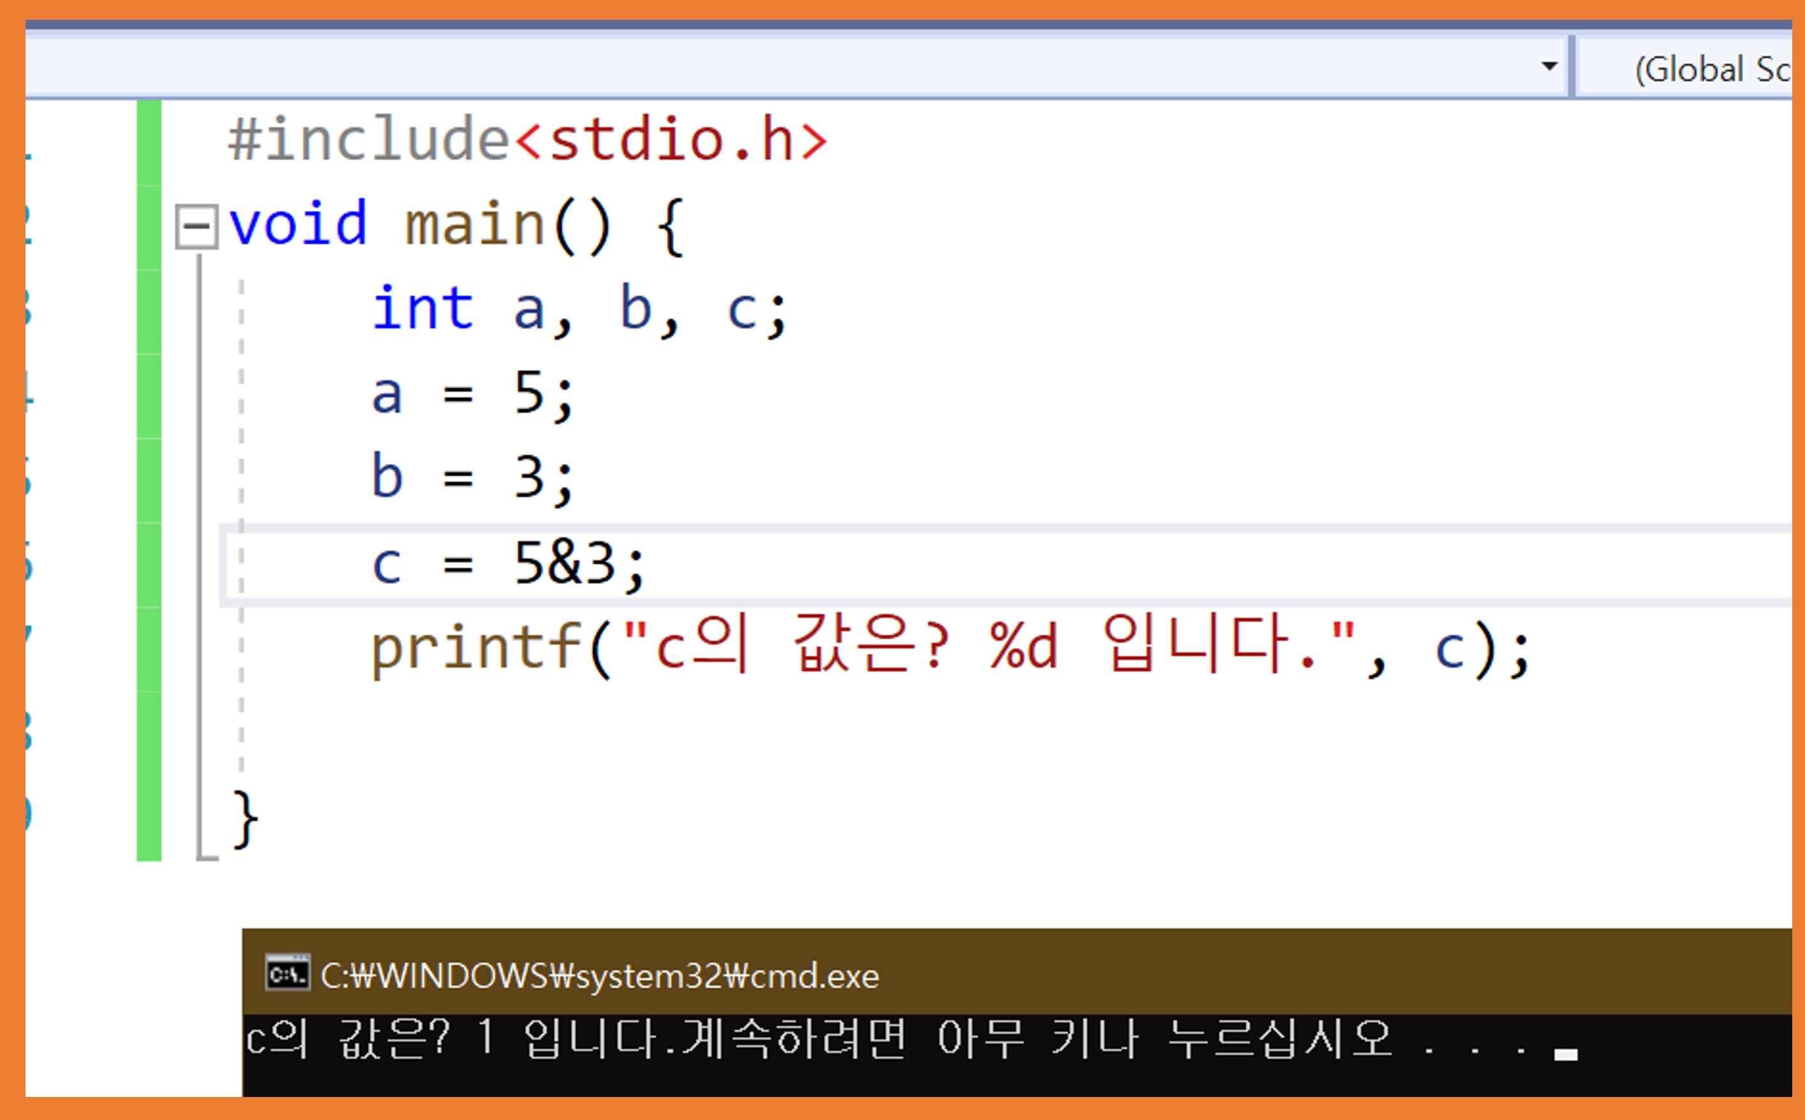Screen dimensions: 1805x1120
Task: Click the void keyword before main
Action: click(x=298, y=224)
